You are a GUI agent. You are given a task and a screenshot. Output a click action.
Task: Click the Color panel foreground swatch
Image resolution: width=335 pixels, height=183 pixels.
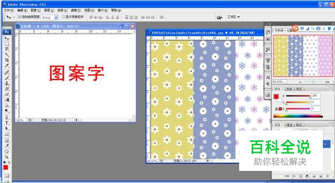(276, 97)
